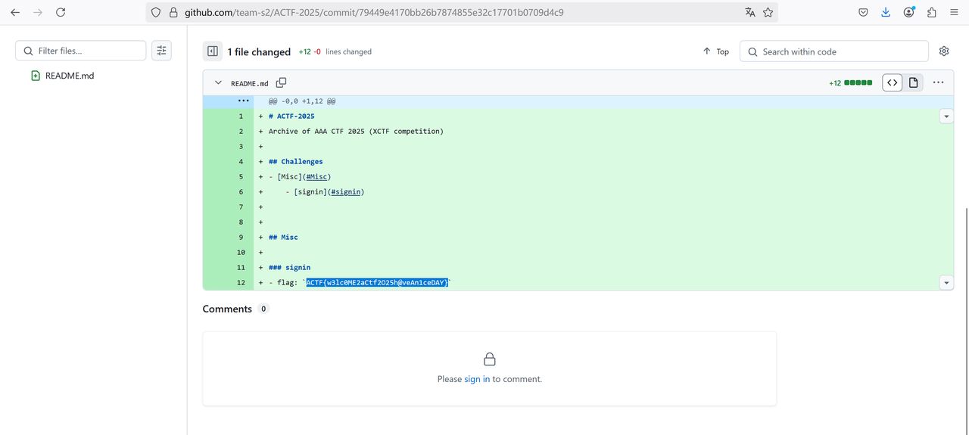Click the '+12 -0 lines changed' summary

coord(335,51)
